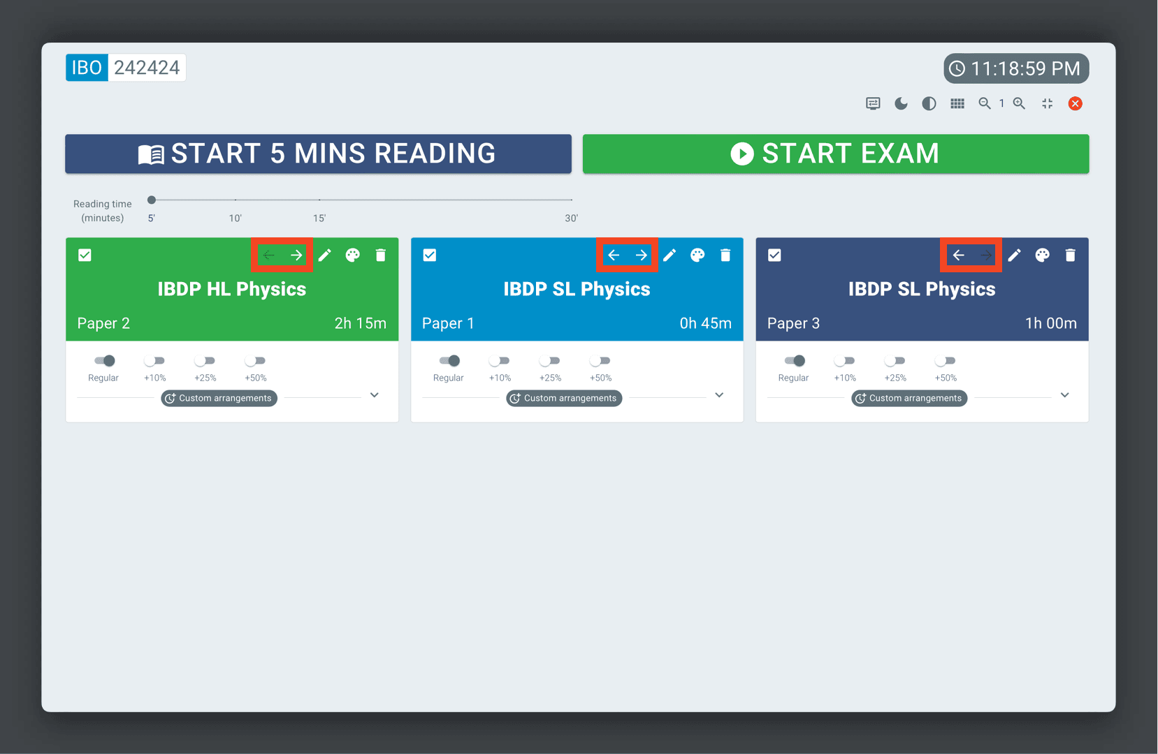This screenshot has width=1158, height=754.
Task: Toggle high contrast half-circle icon
Action: click(x=929, y=103)
